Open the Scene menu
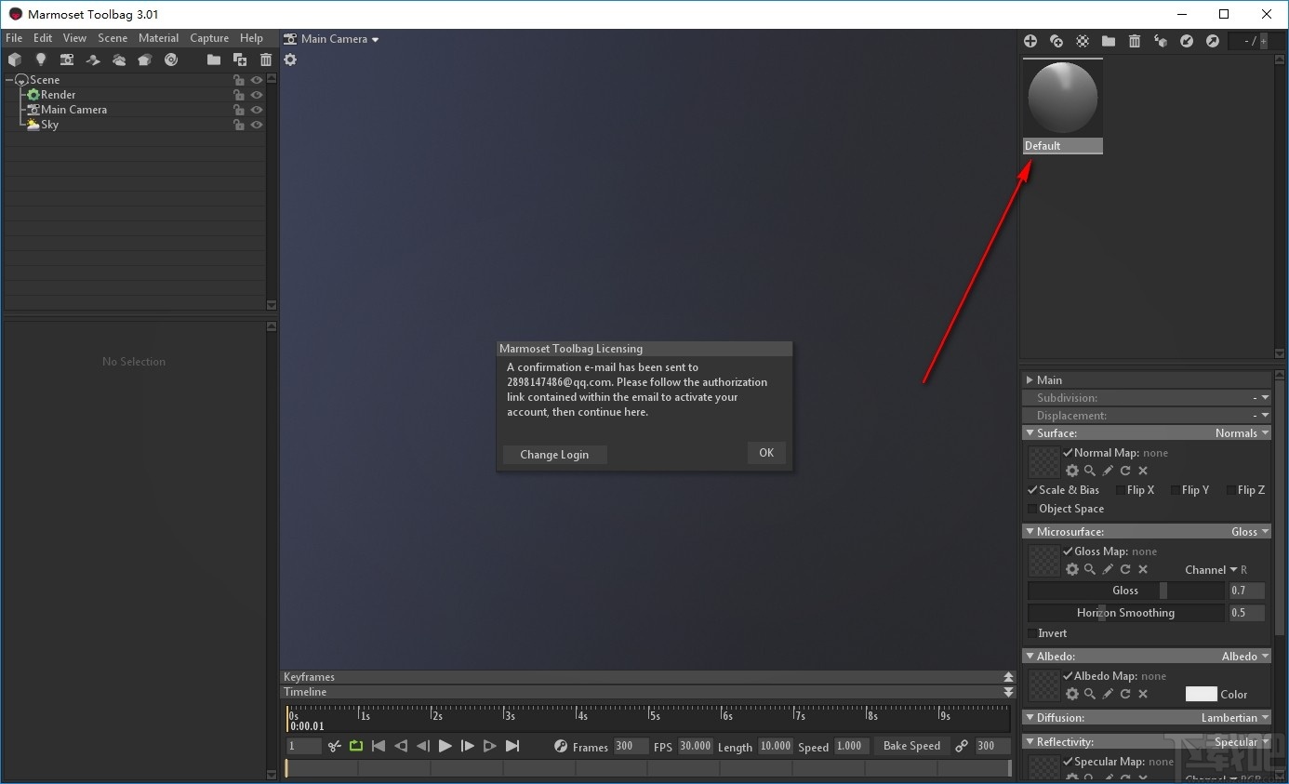 (x=113, y=38)
